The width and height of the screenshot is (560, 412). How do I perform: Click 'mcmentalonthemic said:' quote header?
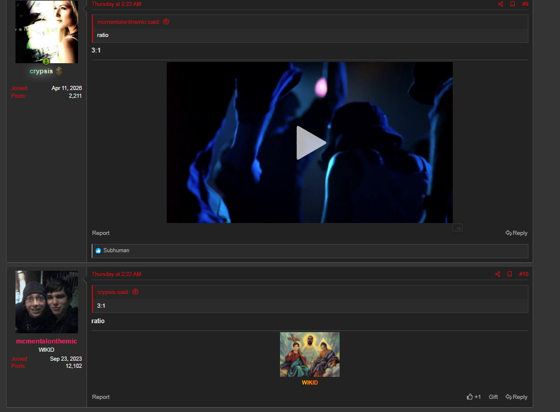coord(129,22)
